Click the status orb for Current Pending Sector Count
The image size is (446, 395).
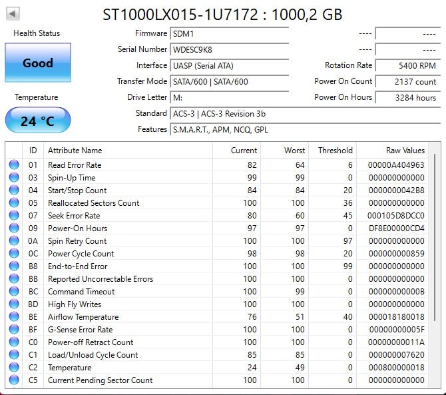(x=14, y=380)
